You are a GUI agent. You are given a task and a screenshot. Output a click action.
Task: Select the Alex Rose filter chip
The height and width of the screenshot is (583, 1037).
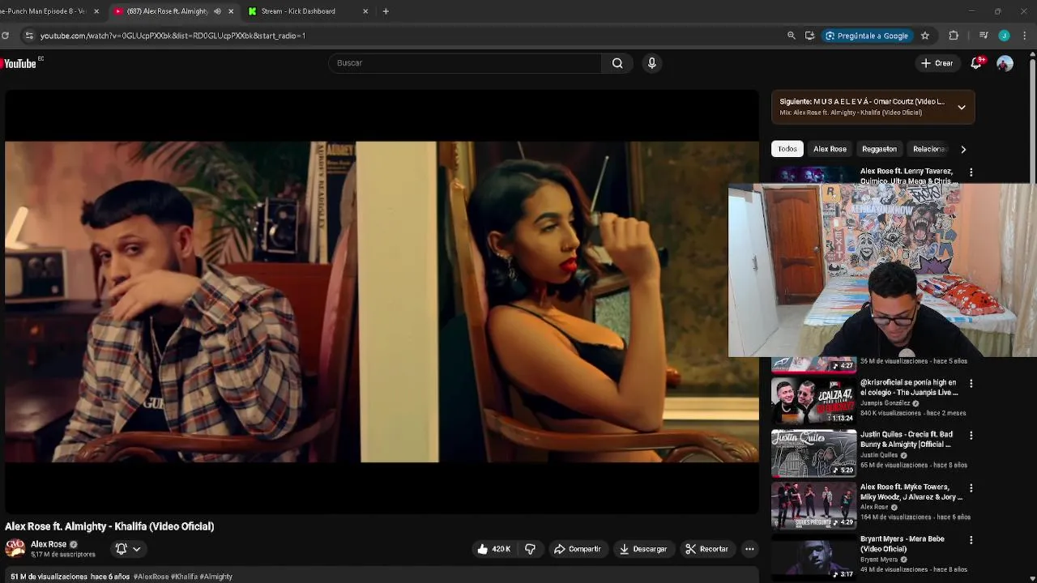(830, 149)
